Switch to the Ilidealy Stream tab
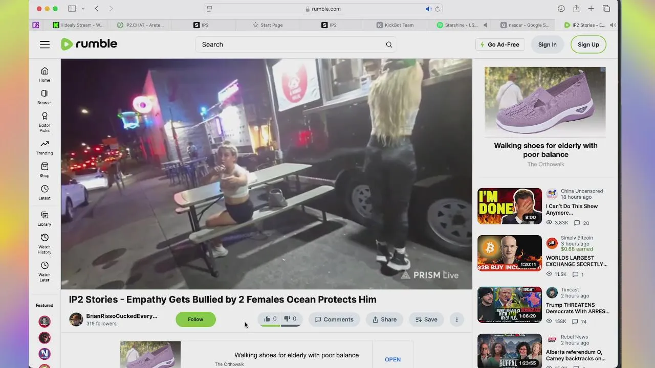655x368 pixels. pos(78,25)
